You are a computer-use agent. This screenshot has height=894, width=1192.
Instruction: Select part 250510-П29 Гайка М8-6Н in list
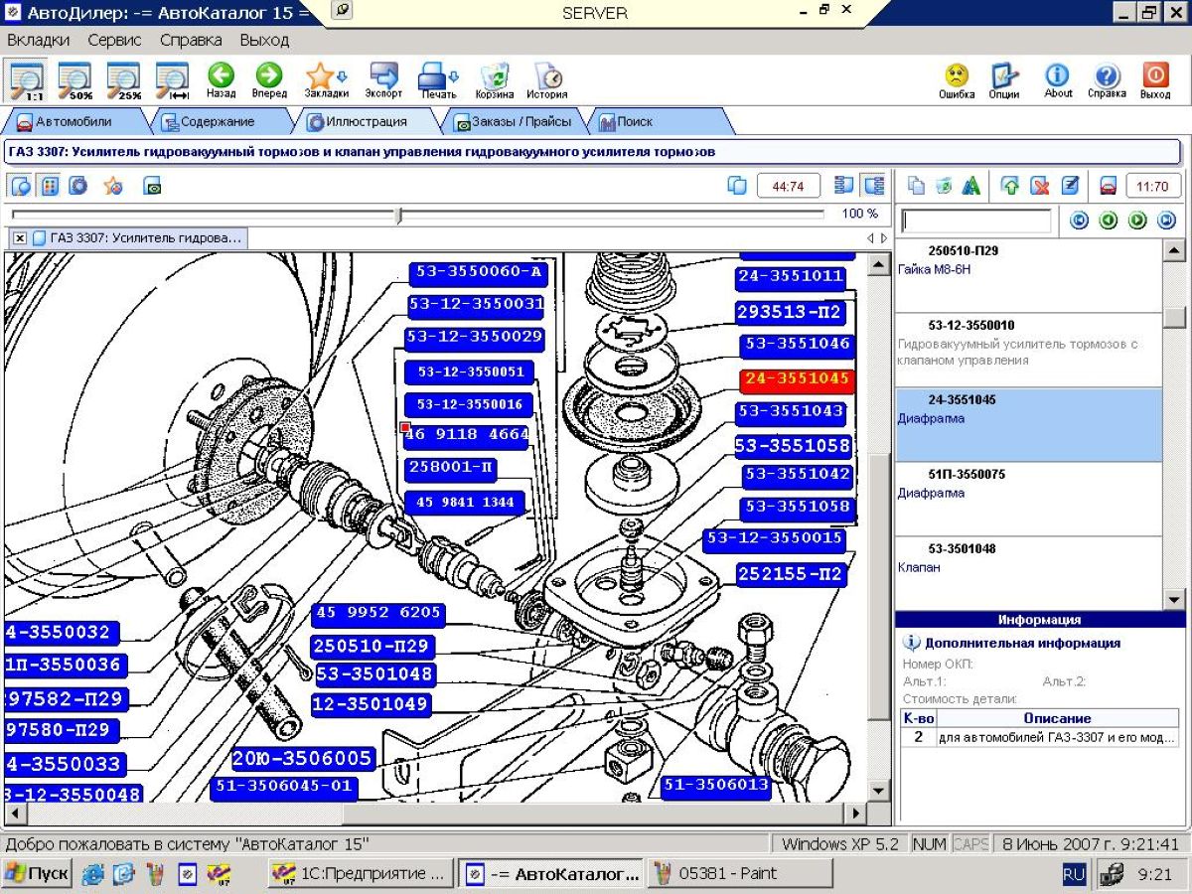click(x=1028, y=275)
